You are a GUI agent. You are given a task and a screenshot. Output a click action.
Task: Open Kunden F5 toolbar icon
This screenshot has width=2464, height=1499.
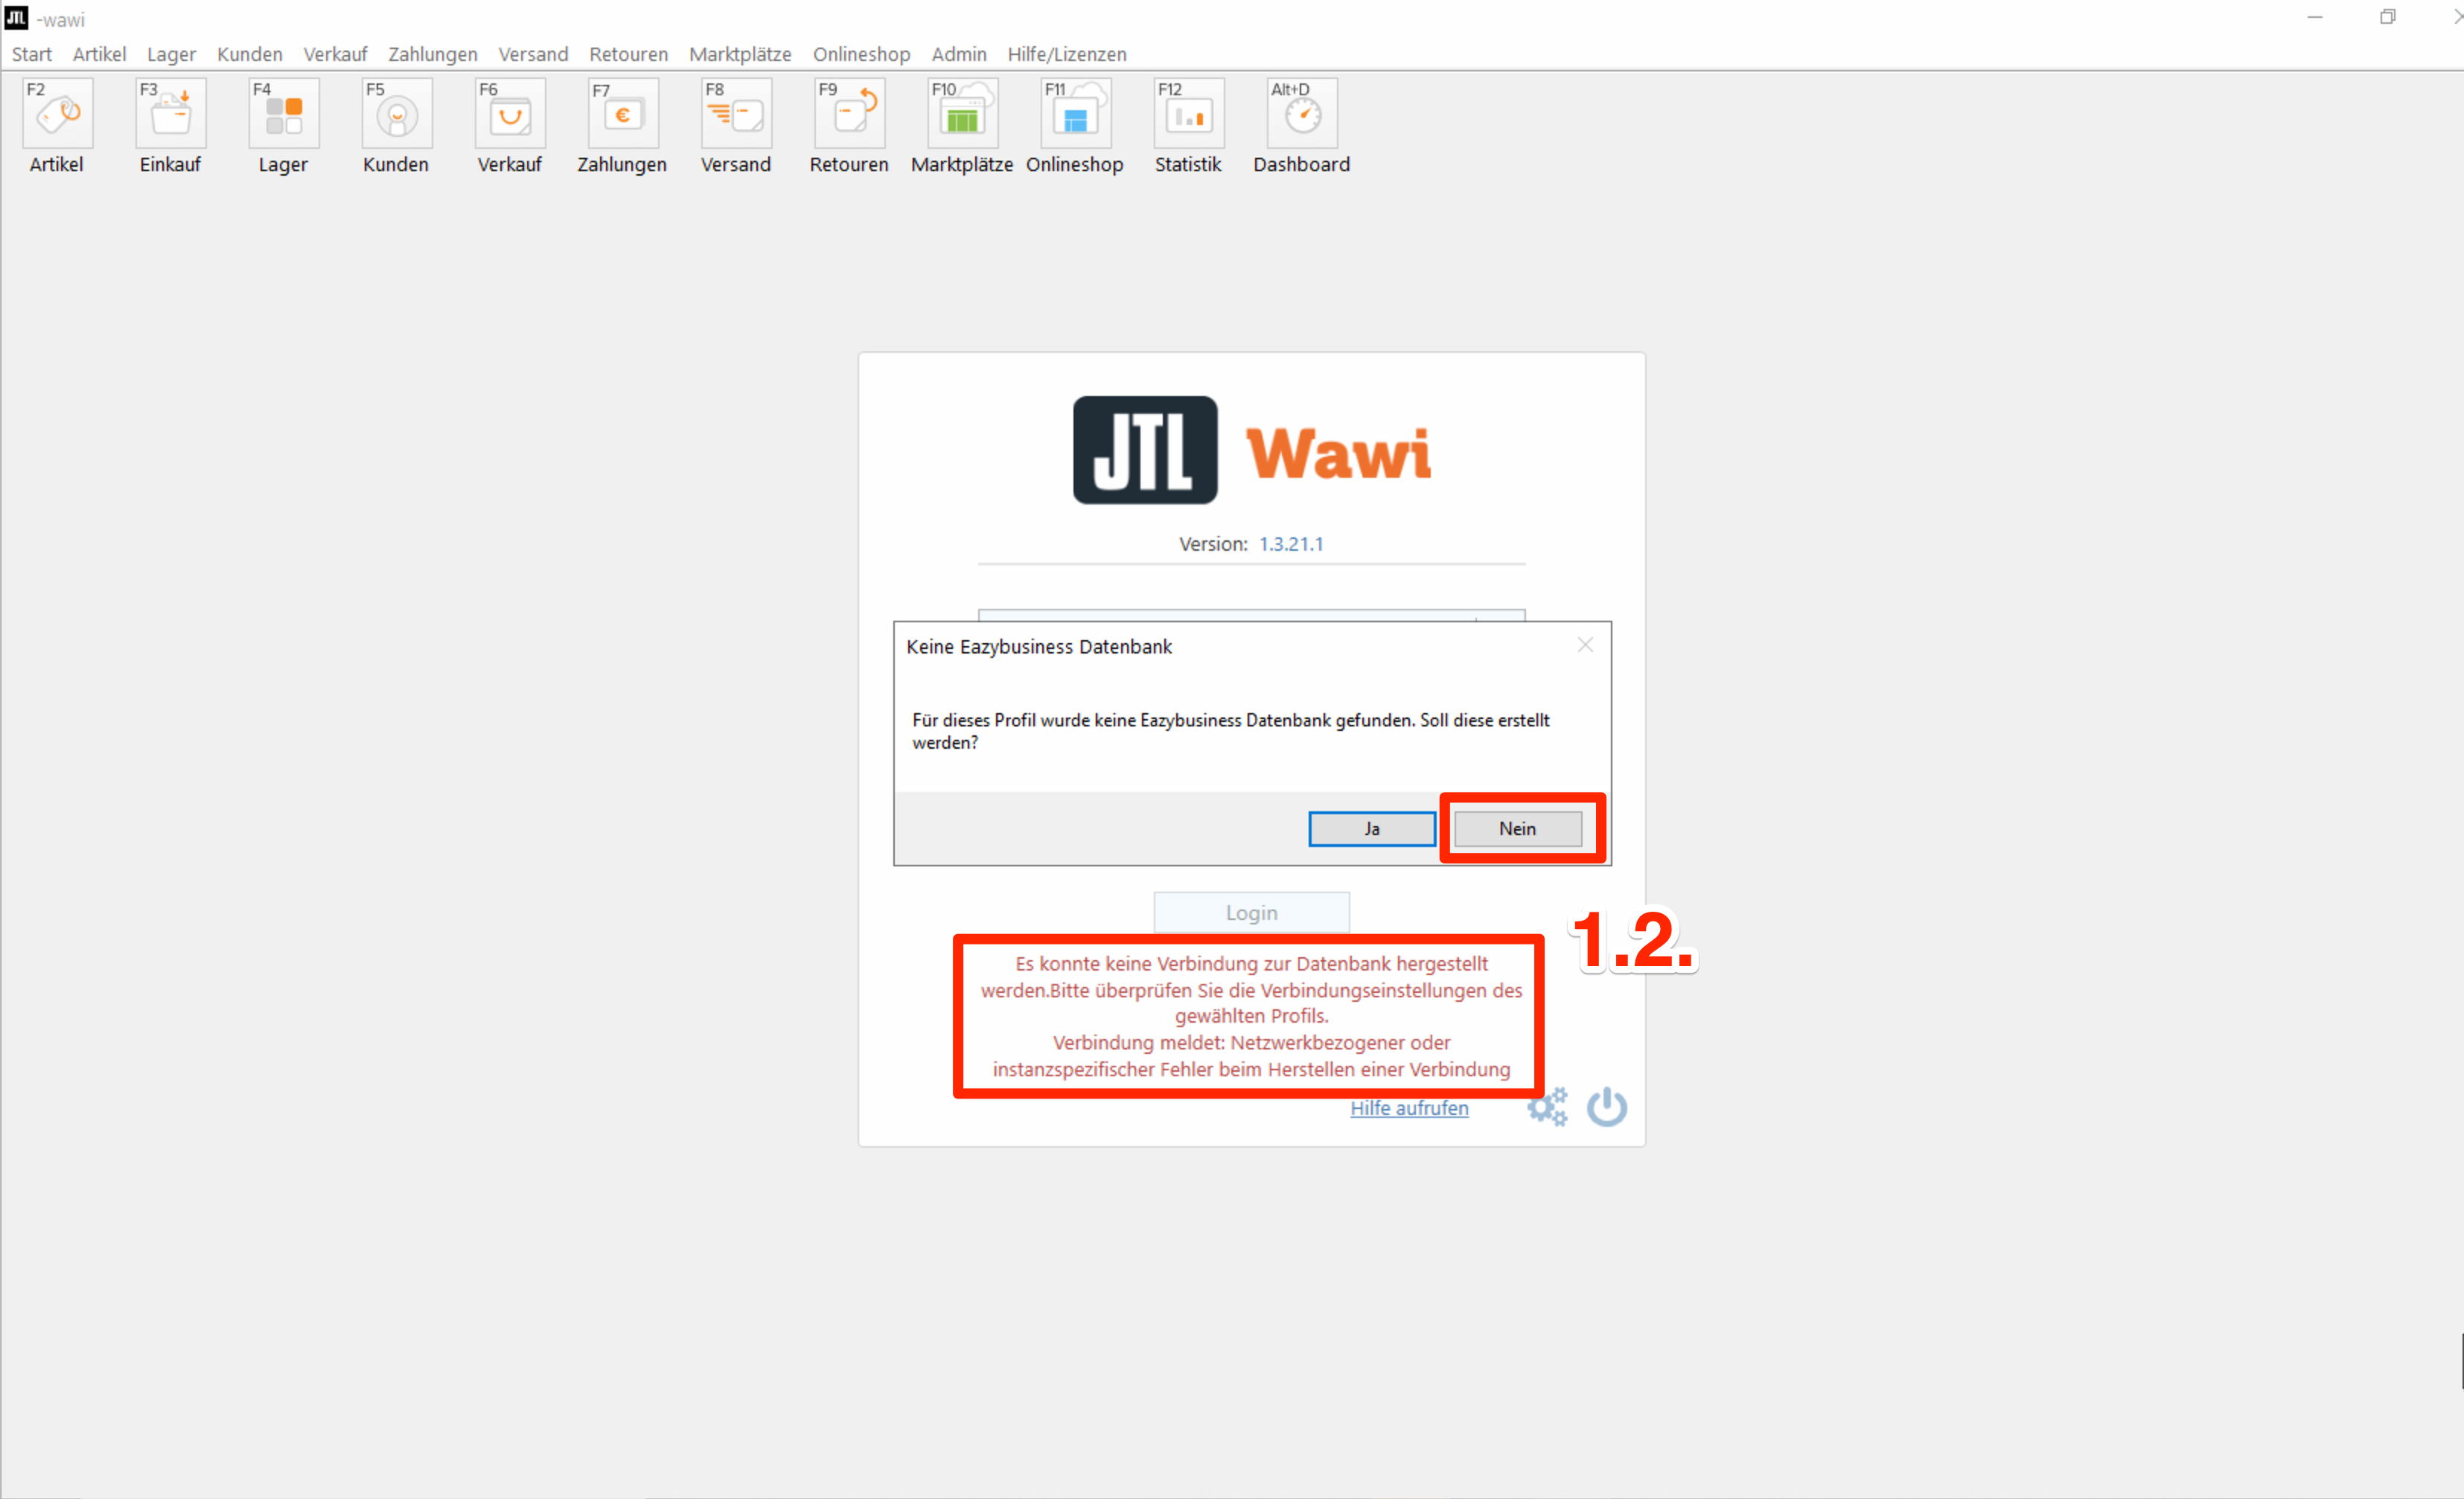click(396, 115)
